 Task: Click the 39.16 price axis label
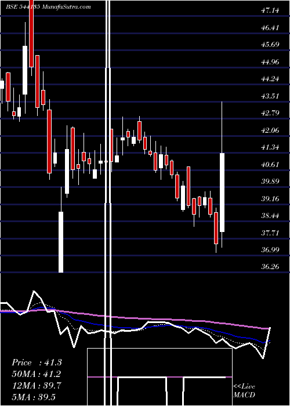click(x=270, y=198)
